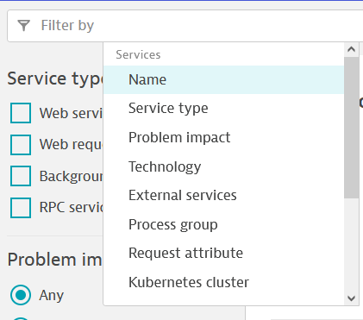Toggle the RPC service checkbox
Viewport: 363px width, 320px height.
[x=21, y=208]
